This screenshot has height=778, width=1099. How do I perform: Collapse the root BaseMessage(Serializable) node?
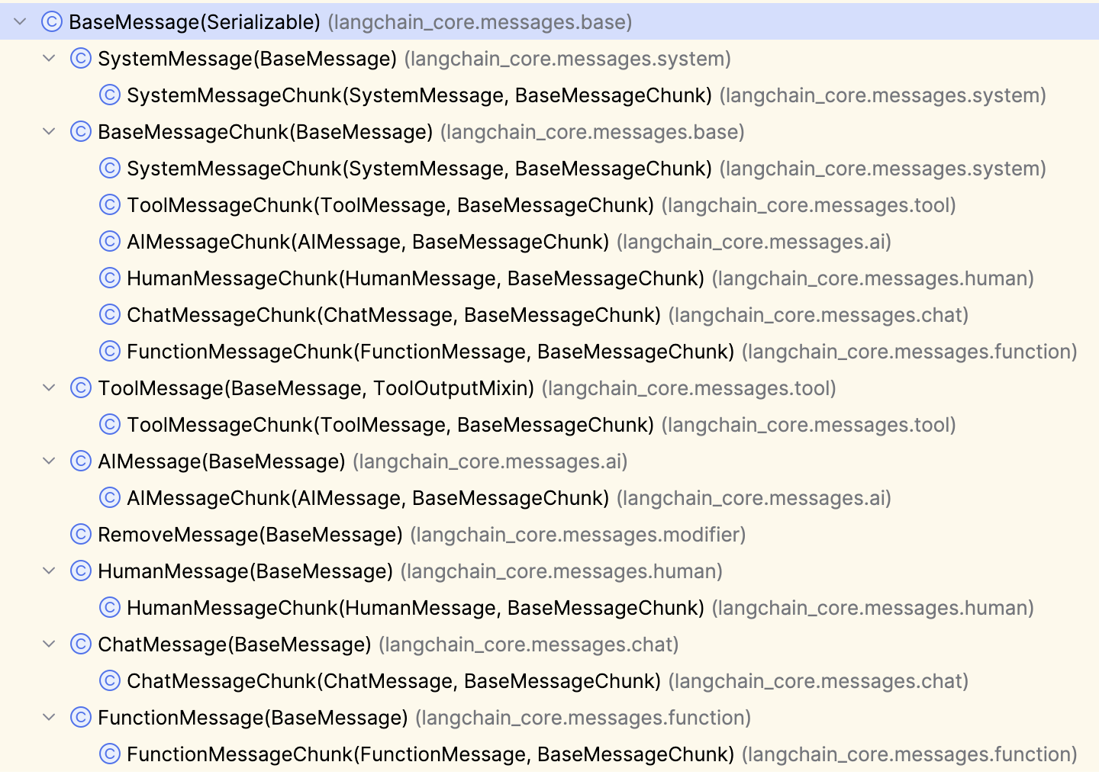point(21,22)
